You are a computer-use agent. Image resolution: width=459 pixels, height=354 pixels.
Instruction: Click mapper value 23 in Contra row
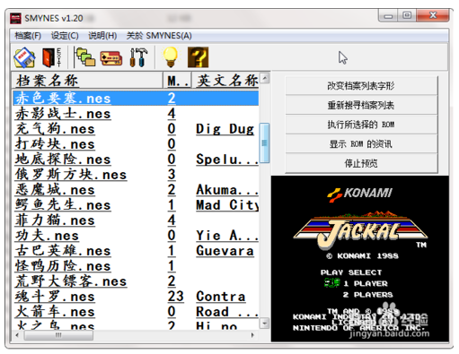(x=176, y=297)
